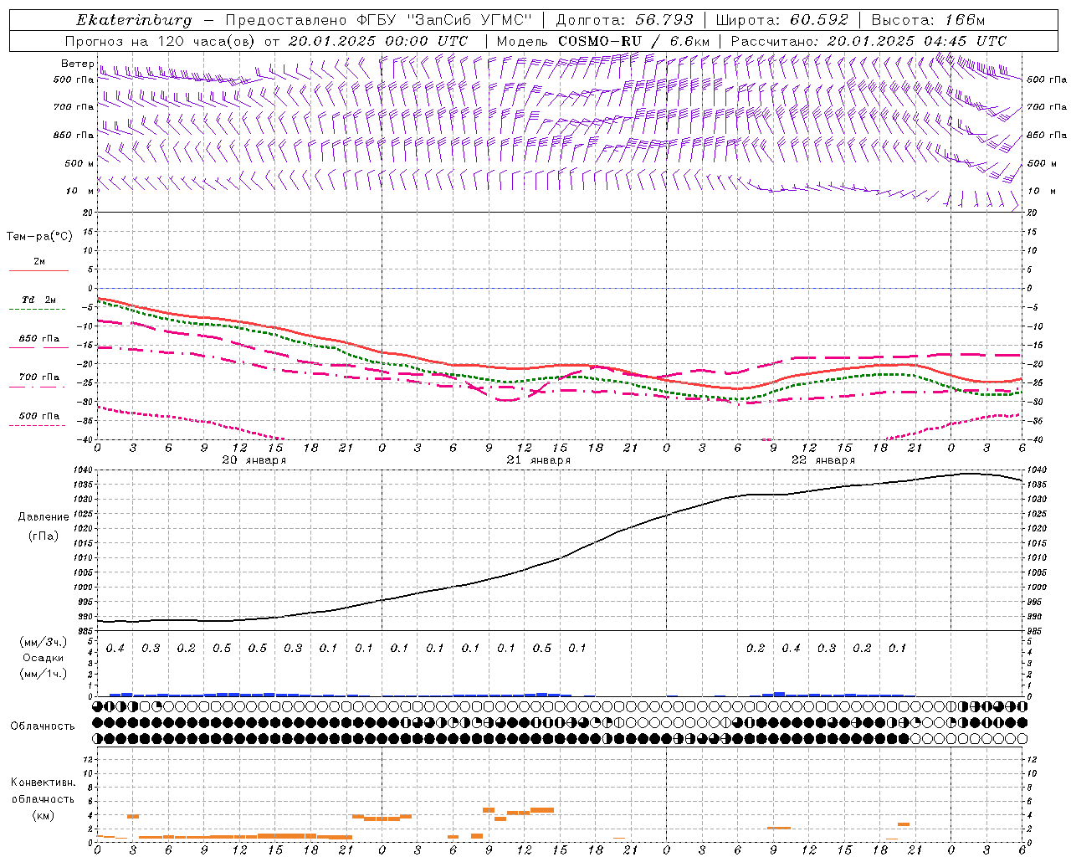Click the (км) unit label
This screenshot has height=857, width=1071.
click(43, 815)
